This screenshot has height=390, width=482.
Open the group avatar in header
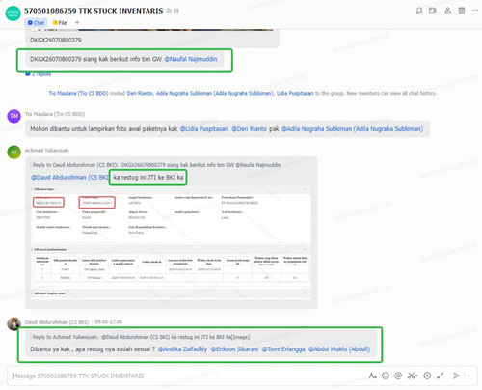point(13,14)
